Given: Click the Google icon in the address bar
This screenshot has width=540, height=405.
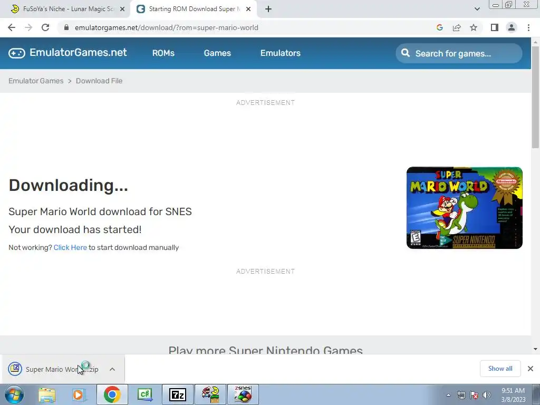Looking at the screenshot, I should (x=439, y=27).
